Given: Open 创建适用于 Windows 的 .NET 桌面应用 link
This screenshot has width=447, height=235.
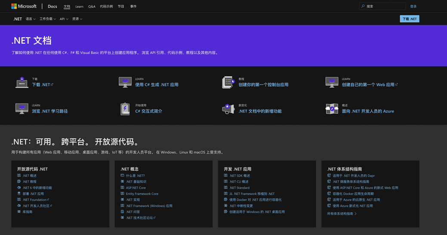Looking at the screenshot, I should [257, 212].
